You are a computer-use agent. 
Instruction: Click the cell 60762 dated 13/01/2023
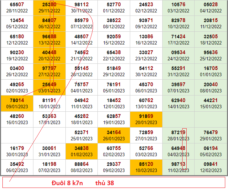click(x=146, y=103)
